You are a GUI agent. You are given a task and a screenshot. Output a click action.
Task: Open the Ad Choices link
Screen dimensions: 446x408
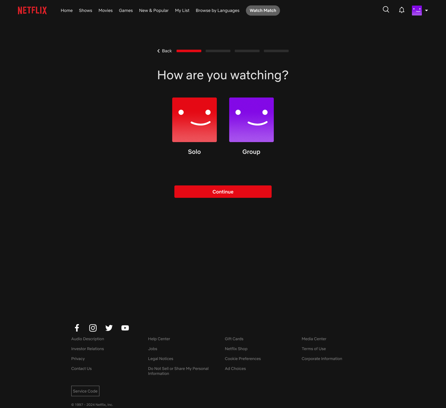click(235, 369)
